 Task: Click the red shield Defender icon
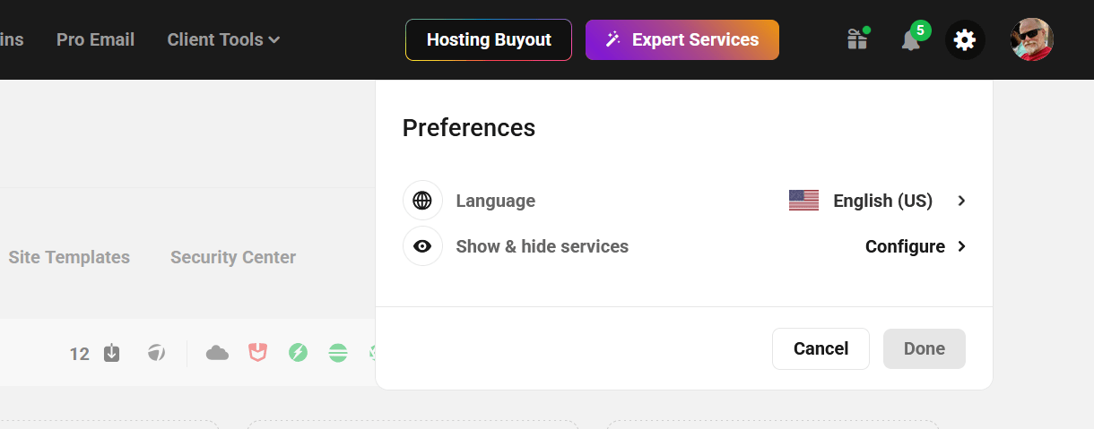click(257, 353)
